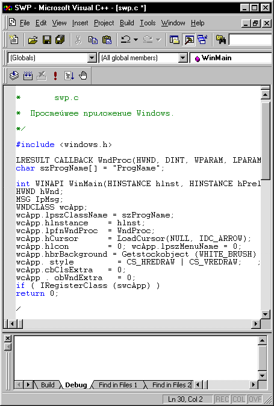Click the Go debug icon
274x406 pixels.
(69, 76)
